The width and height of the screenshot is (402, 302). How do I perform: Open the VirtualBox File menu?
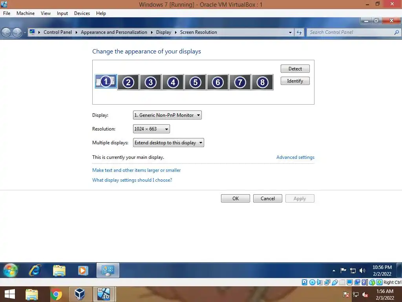click(7, 13)
